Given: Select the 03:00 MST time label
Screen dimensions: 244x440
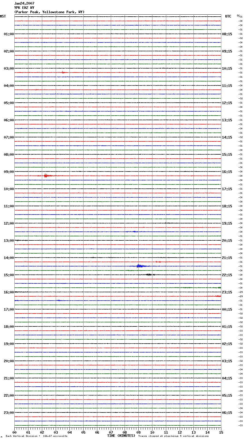Looking at the screenshot, I should click(x=9, y=69).
